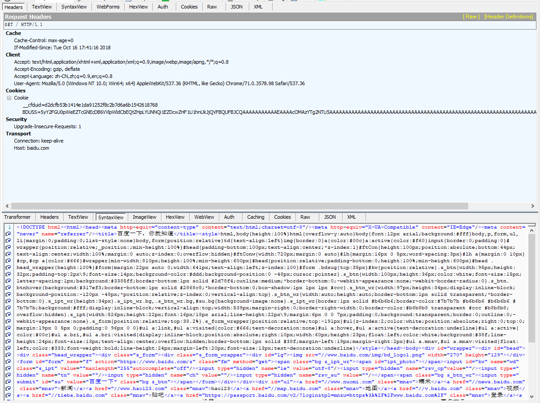Screen dimensions: 540x403
Task: Open the ImageView response tab
Action: [x=144, y=217]
